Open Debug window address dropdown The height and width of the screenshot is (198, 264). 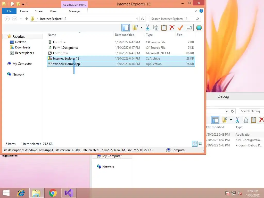(227, 111)
